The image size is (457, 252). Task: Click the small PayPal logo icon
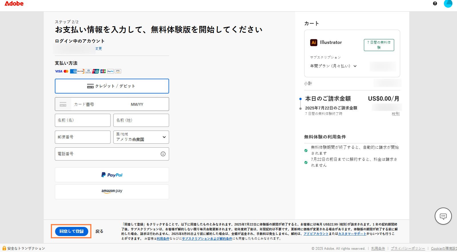111,71
